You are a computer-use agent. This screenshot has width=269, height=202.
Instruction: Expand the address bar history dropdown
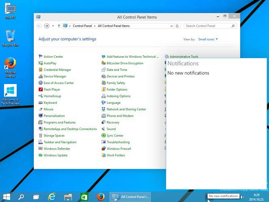tap(171, 26)
